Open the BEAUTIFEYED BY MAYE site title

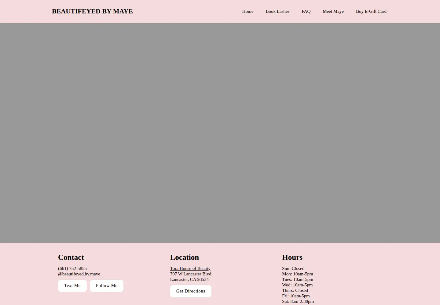pyautogui.click(x=92, y=11)
